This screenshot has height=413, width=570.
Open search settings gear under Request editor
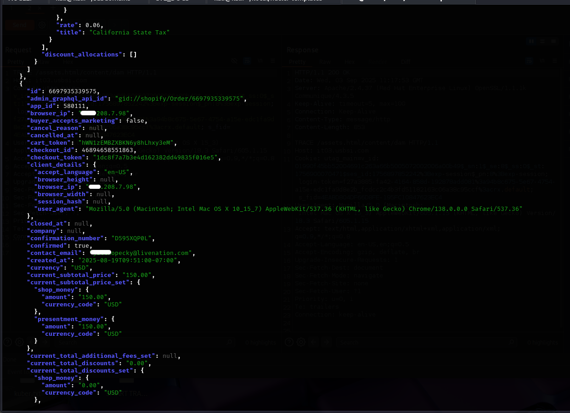click(19, 342)
